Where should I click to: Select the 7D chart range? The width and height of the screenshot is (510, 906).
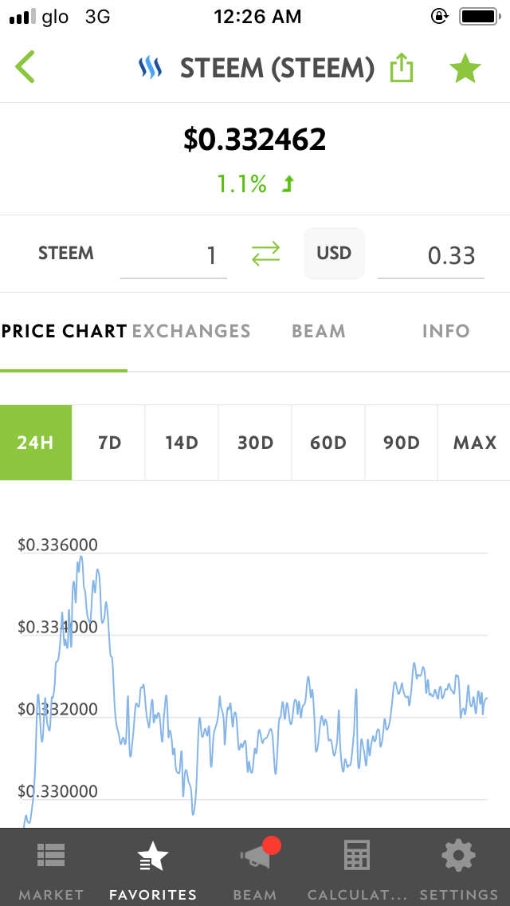109,443
